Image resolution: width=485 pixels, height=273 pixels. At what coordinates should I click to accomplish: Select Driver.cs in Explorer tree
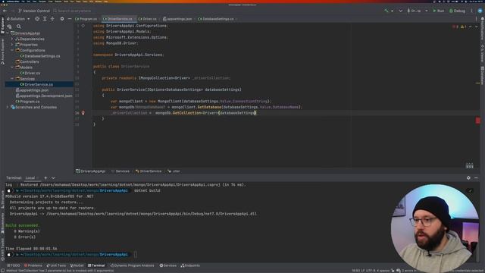click(30, 73)
